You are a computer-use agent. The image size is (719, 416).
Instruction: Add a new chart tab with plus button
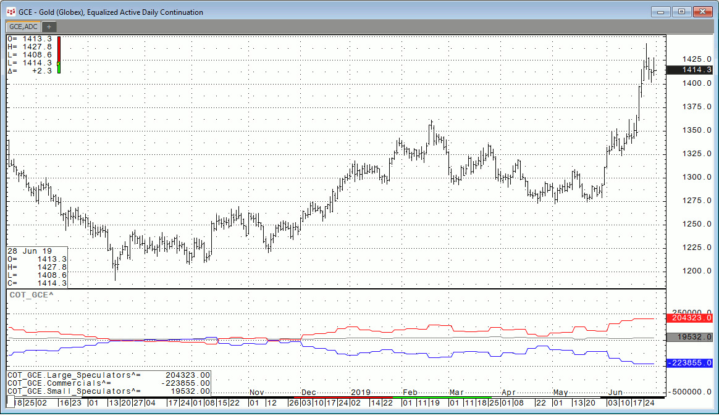[x=48, y=27]
